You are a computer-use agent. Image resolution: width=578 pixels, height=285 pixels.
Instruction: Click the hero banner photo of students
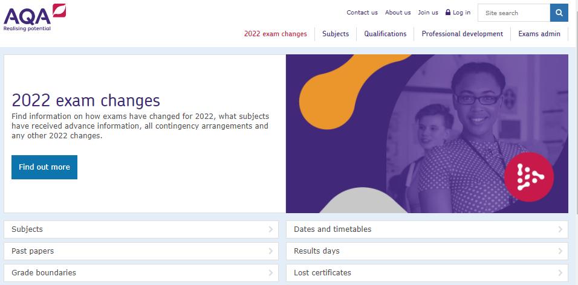(x=427, y=133)
